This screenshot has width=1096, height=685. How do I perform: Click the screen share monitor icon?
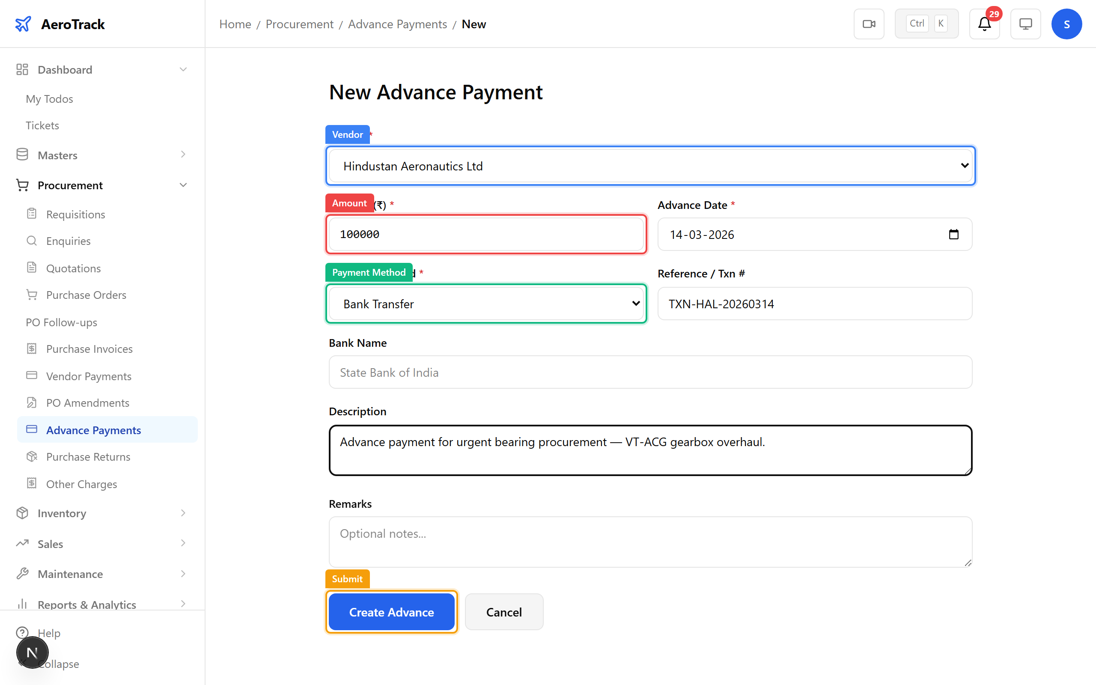pos(1025,24)
